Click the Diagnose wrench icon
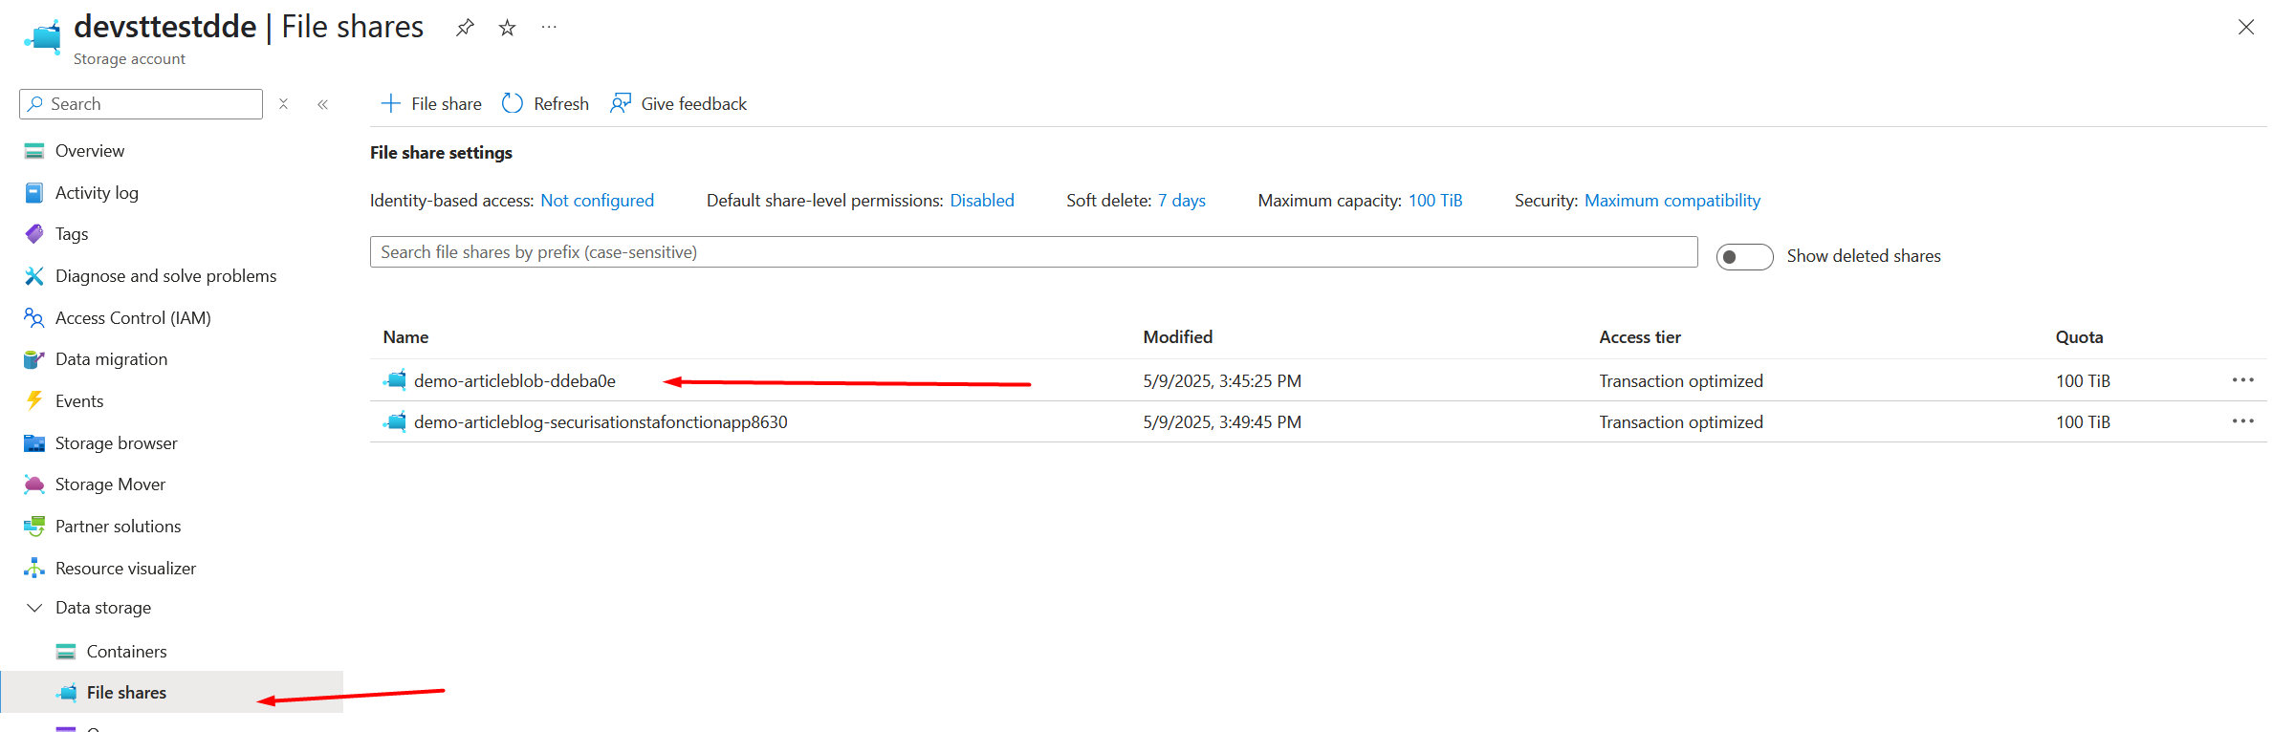The height and width of the screenshot is (732, 2273). coord(34,276)
